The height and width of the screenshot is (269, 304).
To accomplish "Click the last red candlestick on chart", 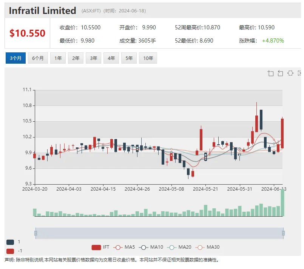I will (x=282, y=133).
